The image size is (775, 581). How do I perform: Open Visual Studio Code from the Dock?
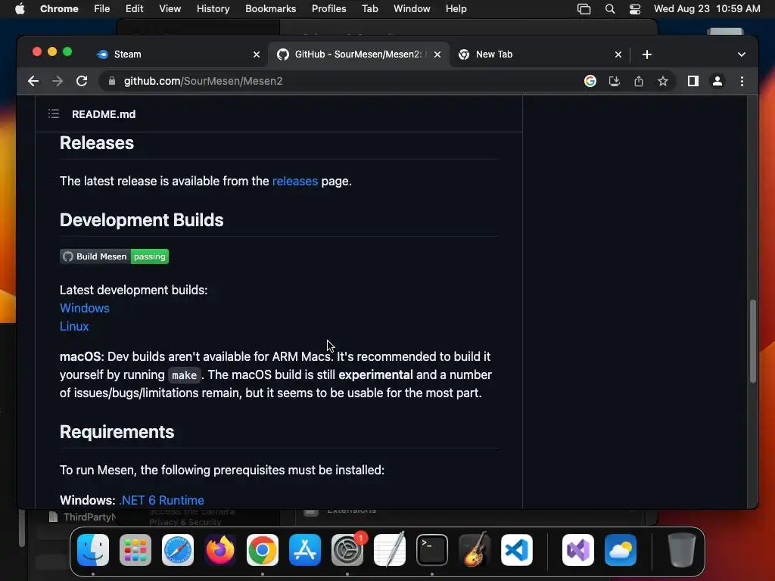(517, 550)
